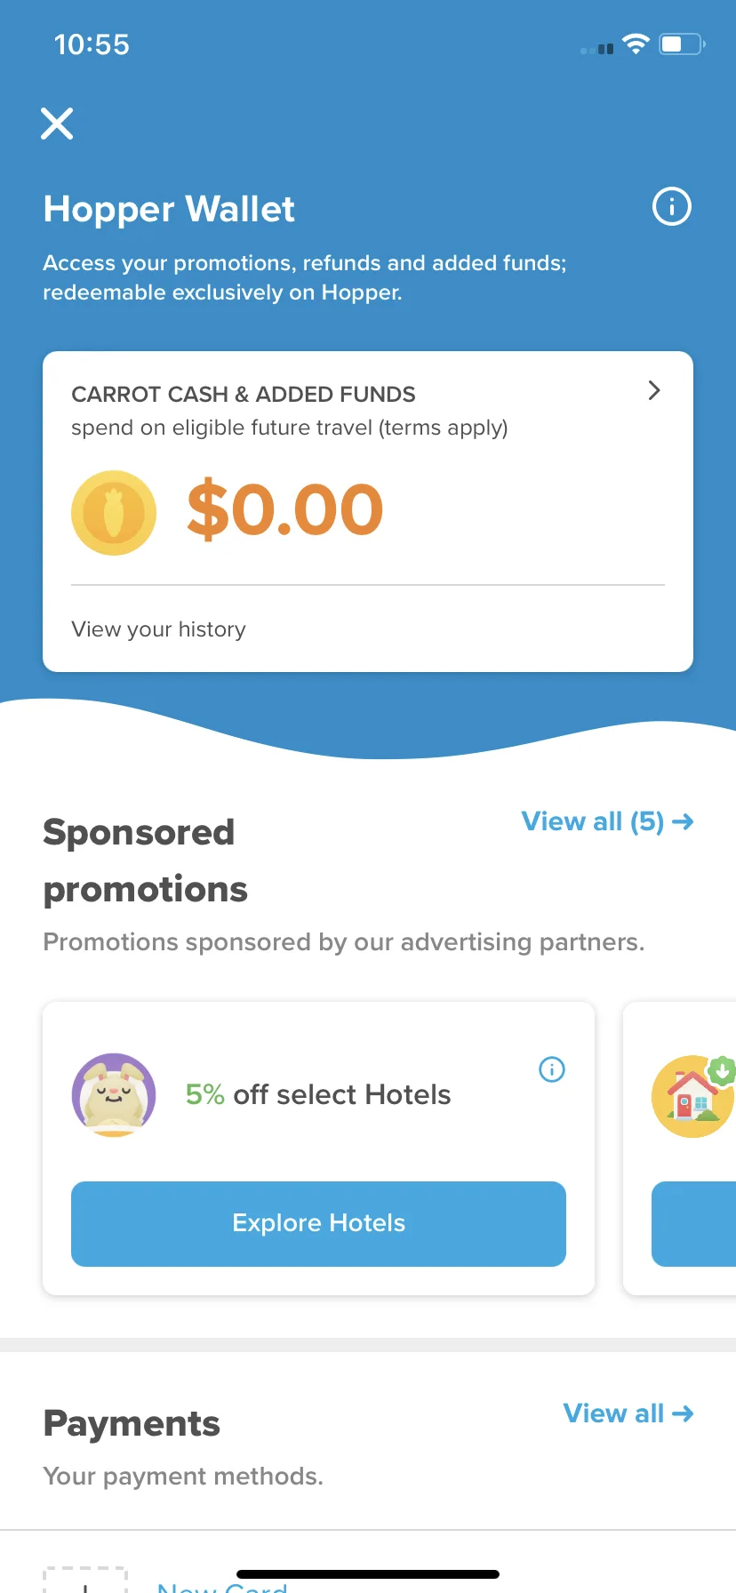Open info icon on hotel promotion
The width and height of the screenshot is (736, 1593).
point(552,1069)
